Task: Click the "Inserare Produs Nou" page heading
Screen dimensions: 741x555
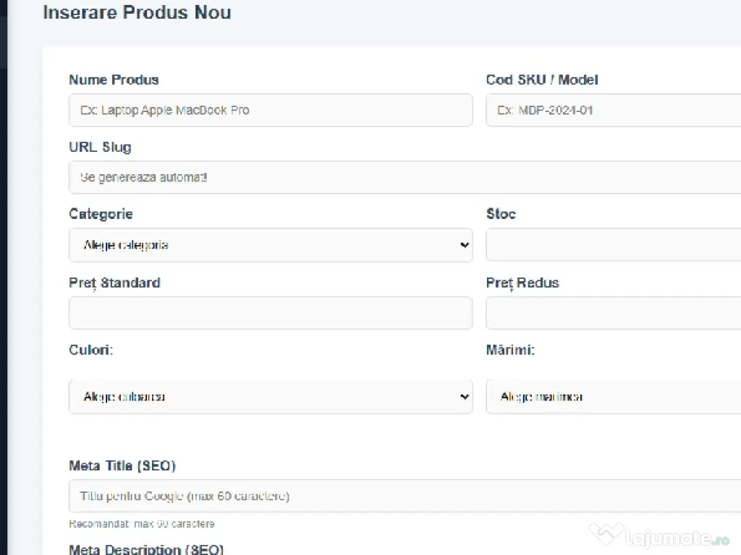Action: pyautogui.click(x=137, y=13)
